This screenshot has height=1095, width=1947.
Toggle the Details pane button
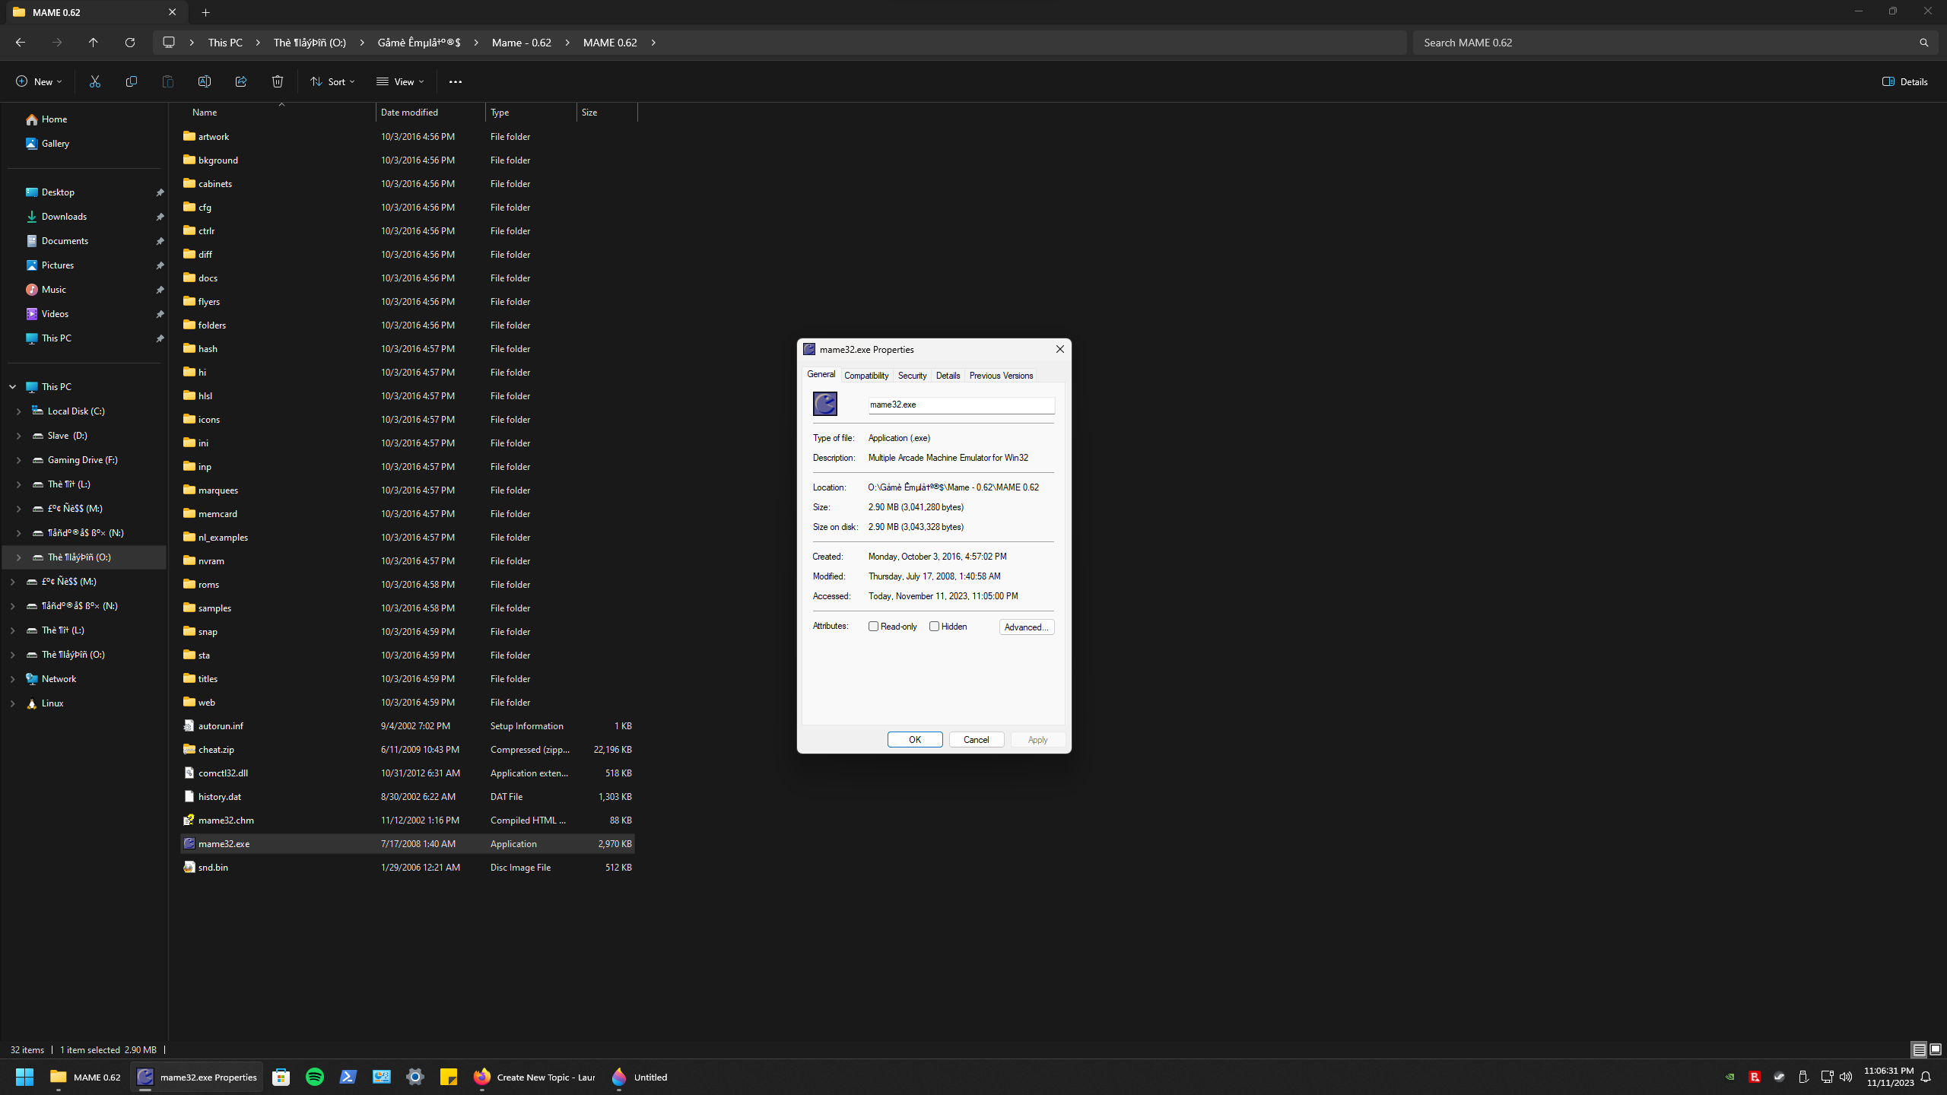pos(1905,81)
